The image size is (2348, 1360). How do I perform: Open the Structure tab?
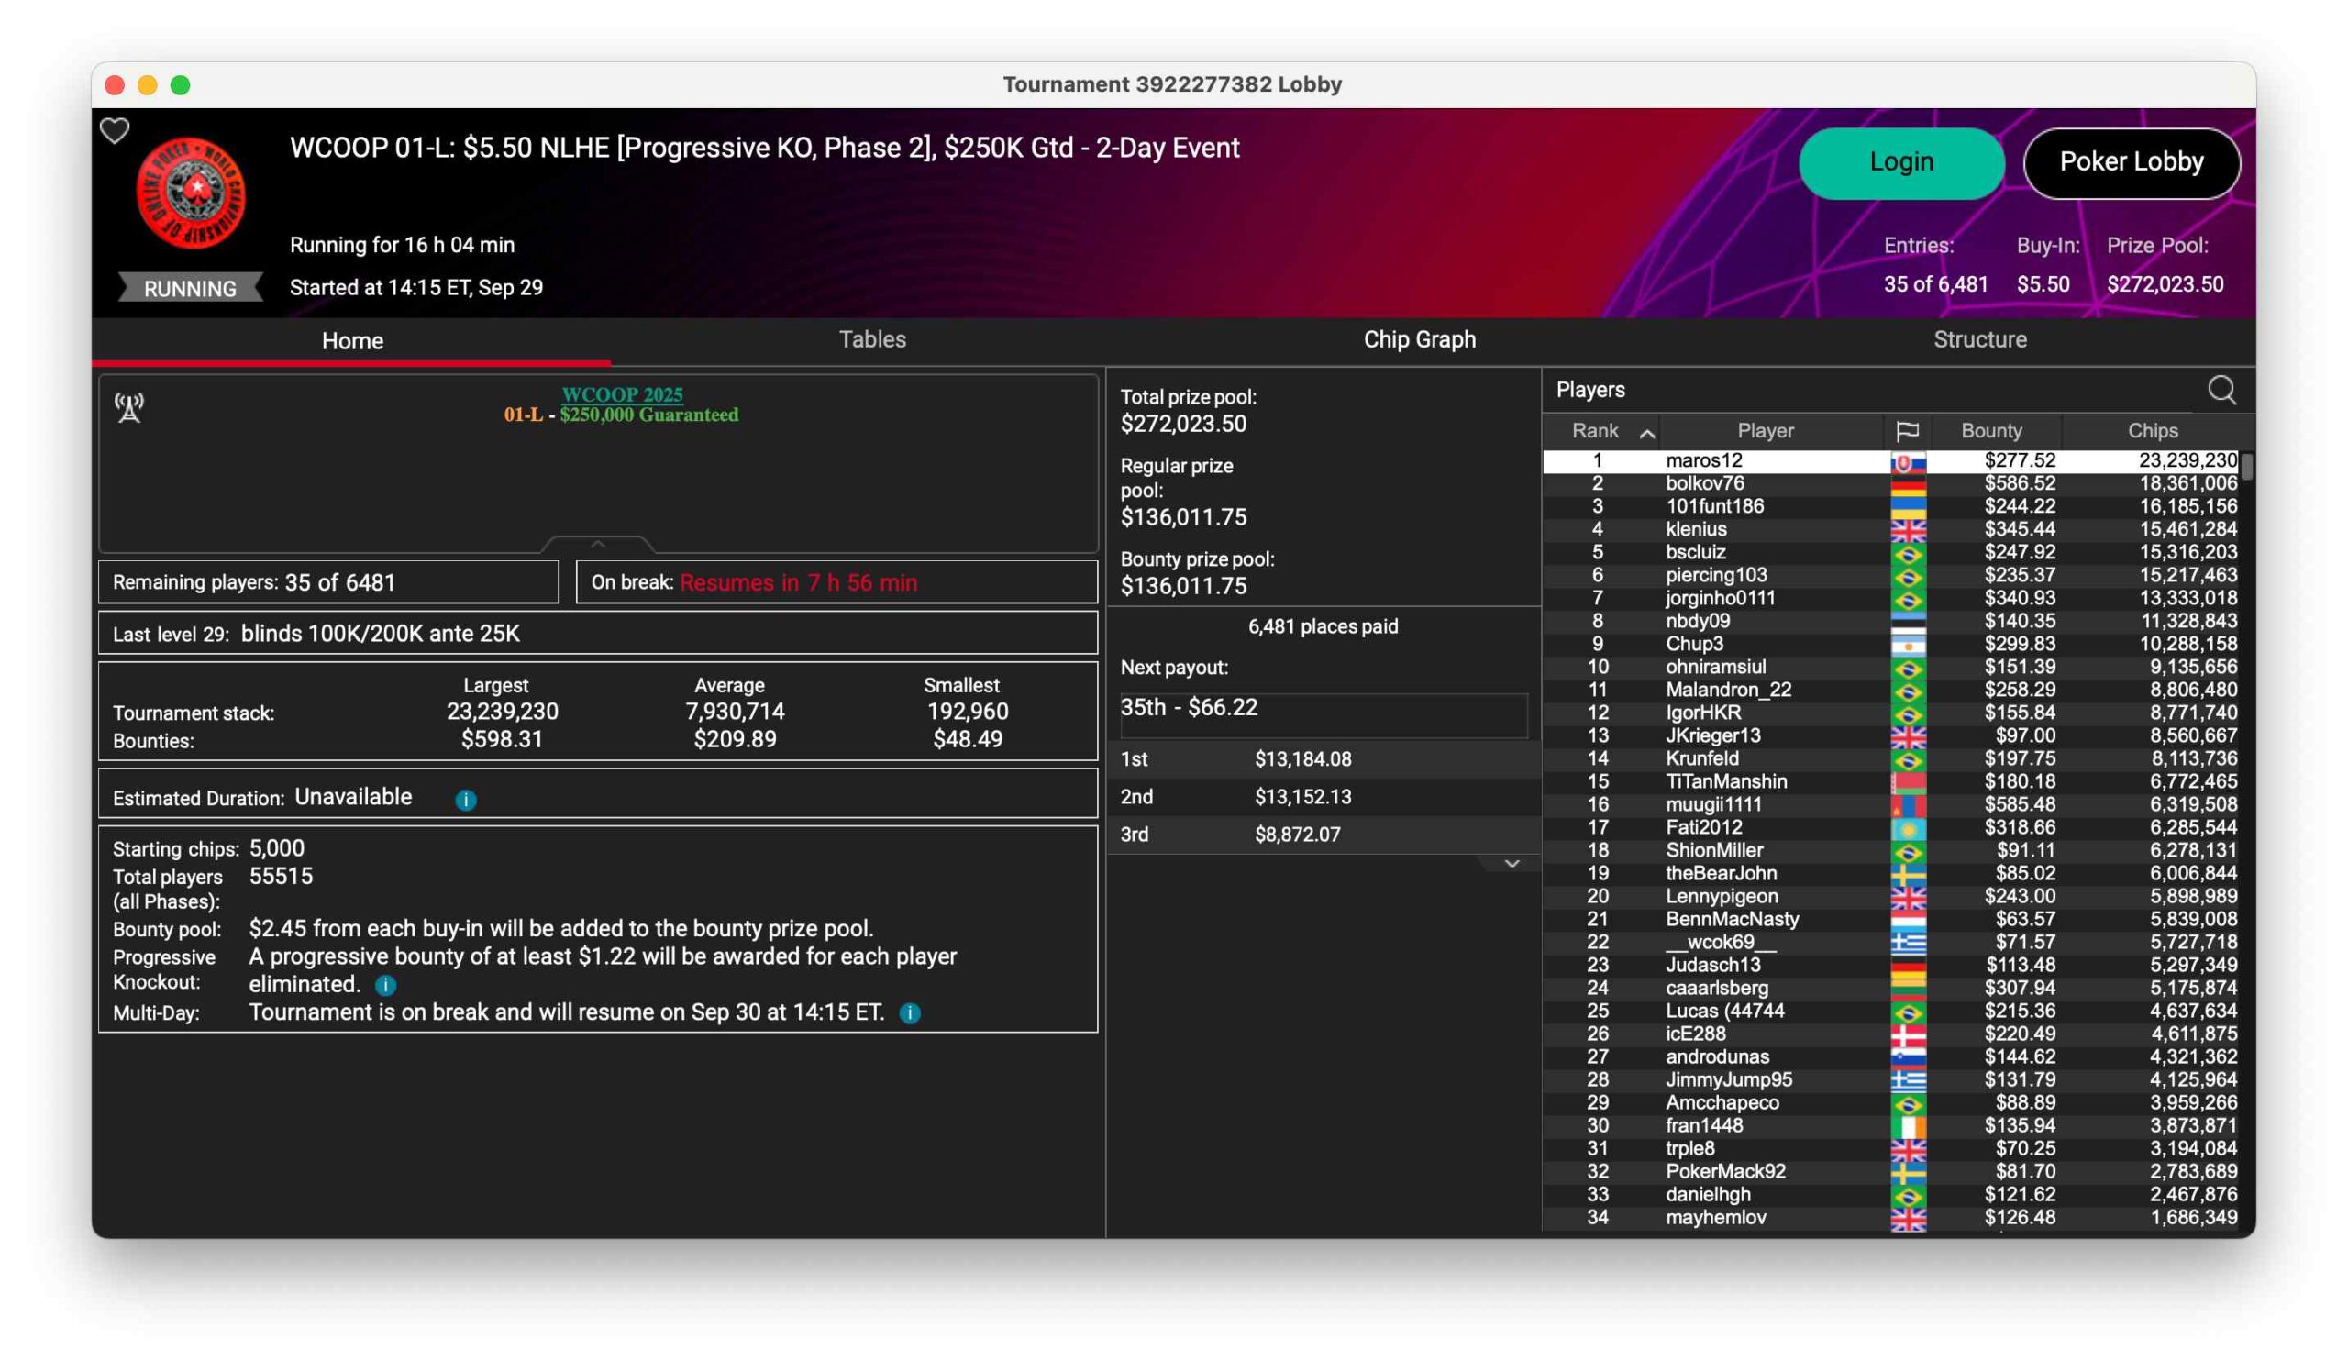1979,339
